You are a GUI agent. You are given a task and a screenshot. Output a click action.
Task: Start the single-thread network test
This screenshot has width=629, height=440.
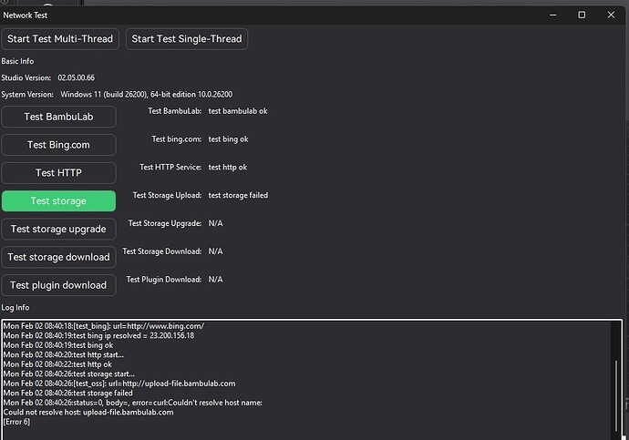(x=187, y=39)
